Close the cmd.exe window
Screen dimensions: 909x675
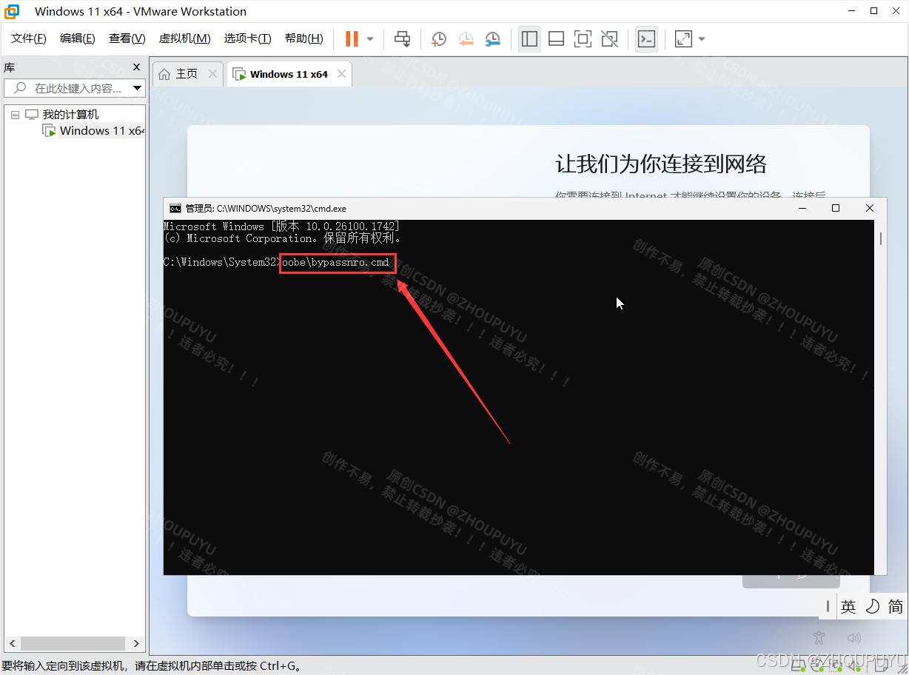coord(870,209)
